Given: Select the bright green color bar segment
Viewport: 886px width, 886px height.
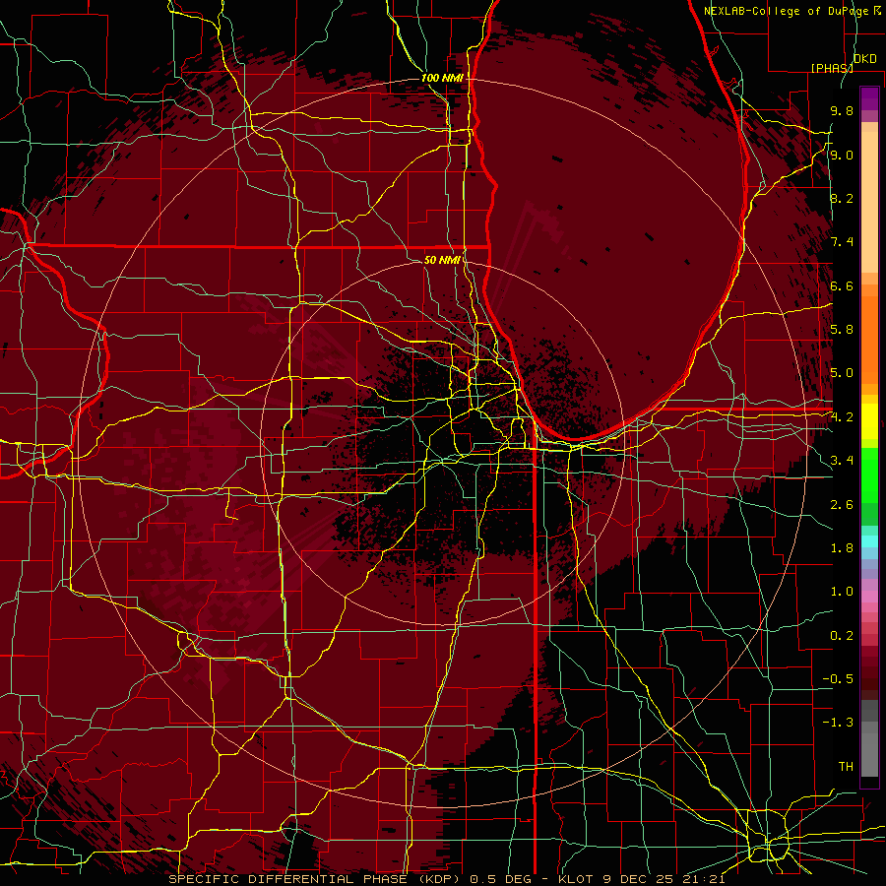Looking at the screenshot, I should 869,475.
